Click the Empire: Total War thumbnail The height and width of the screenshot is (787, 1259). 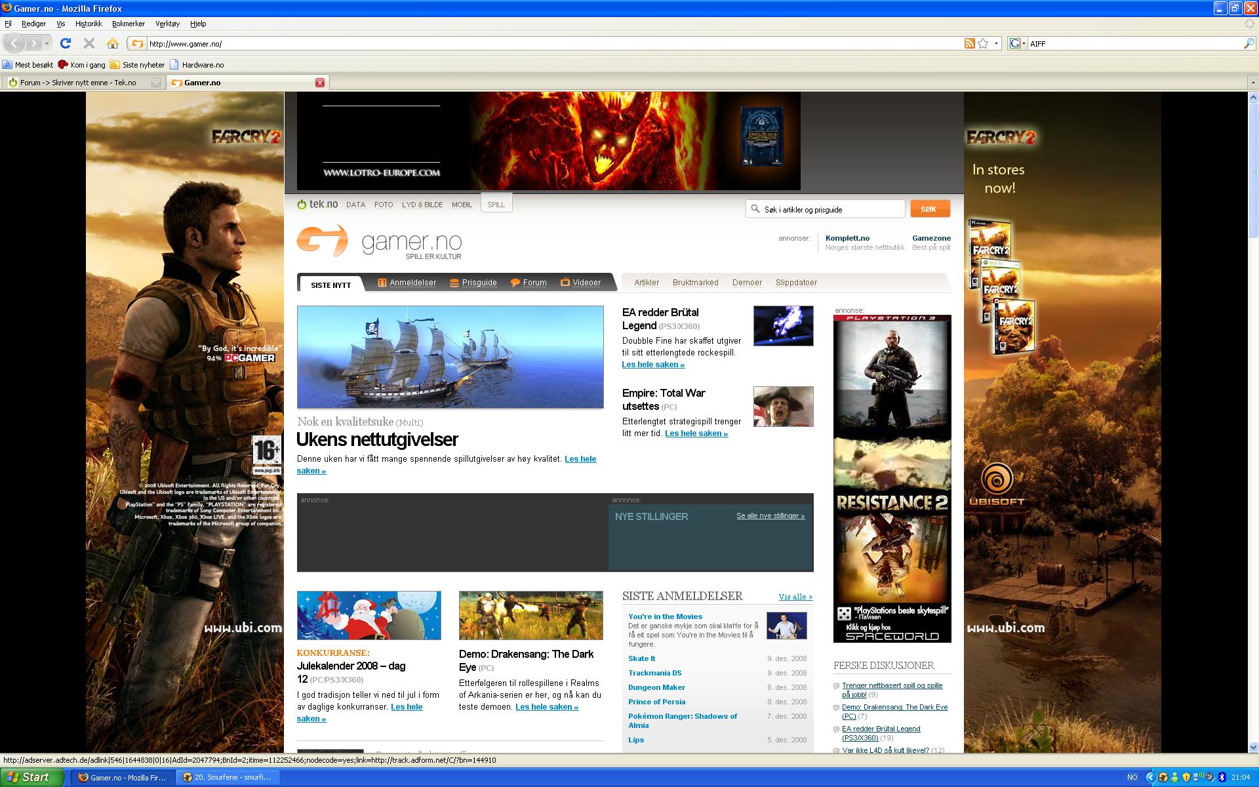(783, 406)
